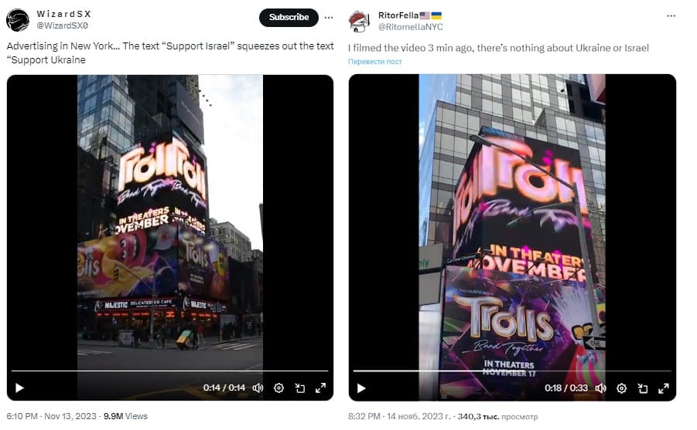Mute volume on the right video

[600, 388]
